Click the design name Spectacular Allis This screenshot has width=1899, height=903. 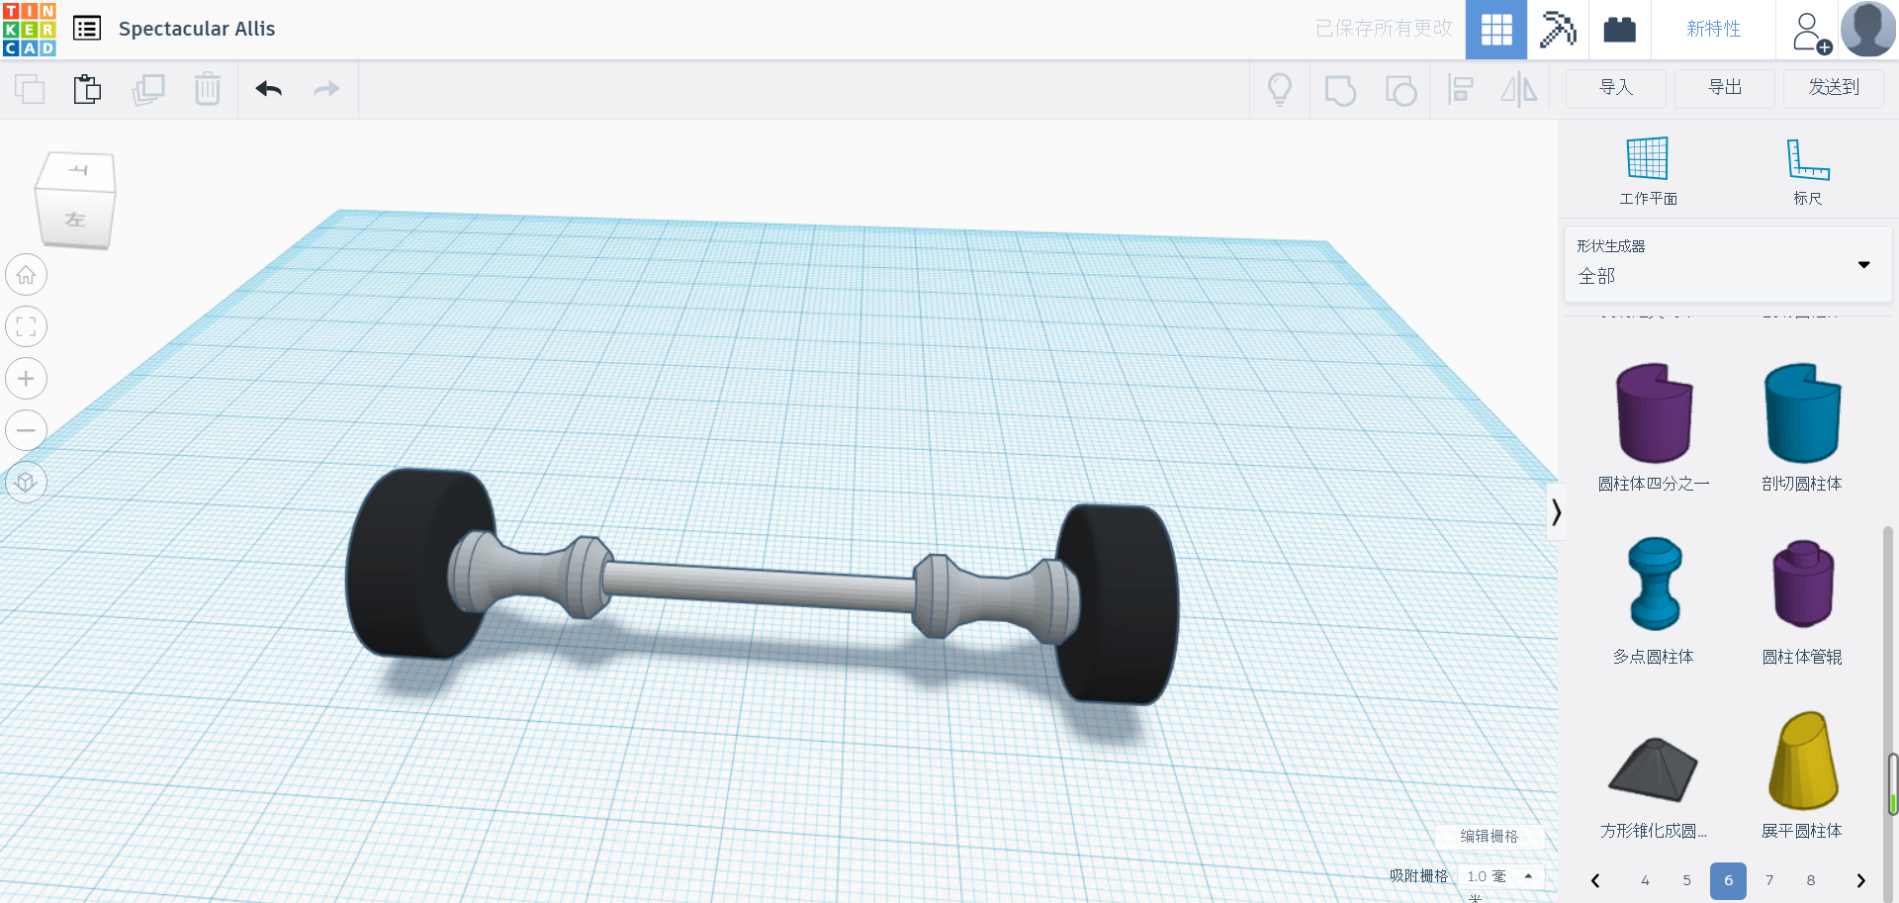click(x=197, y=29)
